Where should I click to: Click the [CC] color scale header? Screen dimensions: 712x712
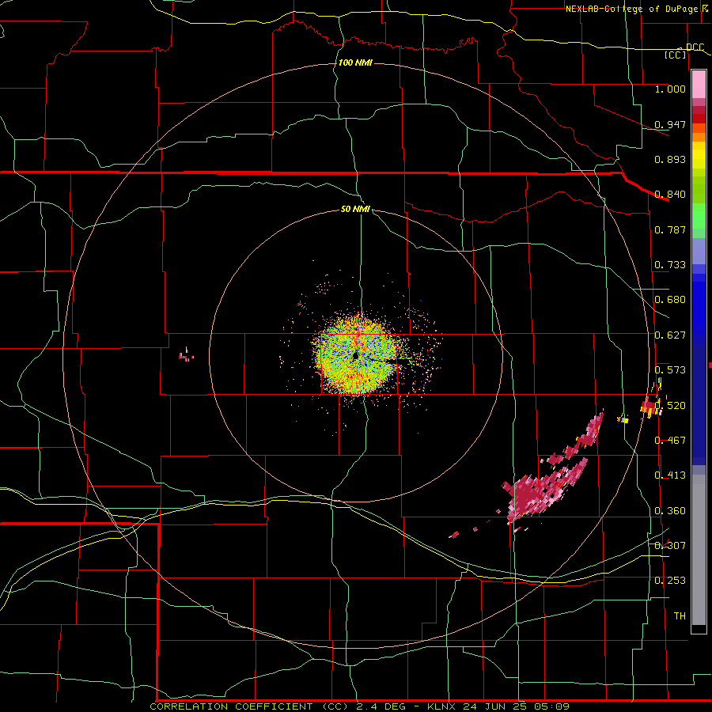click(x=676, y=55)
